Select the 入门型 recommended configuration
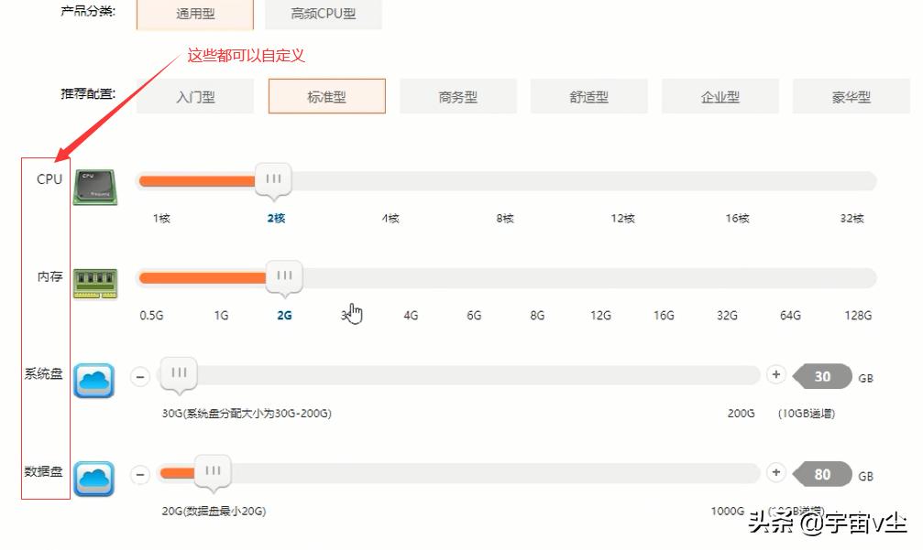Image resolution: width=923 pixels, height=550 pixels. click(x=194, y=95)
